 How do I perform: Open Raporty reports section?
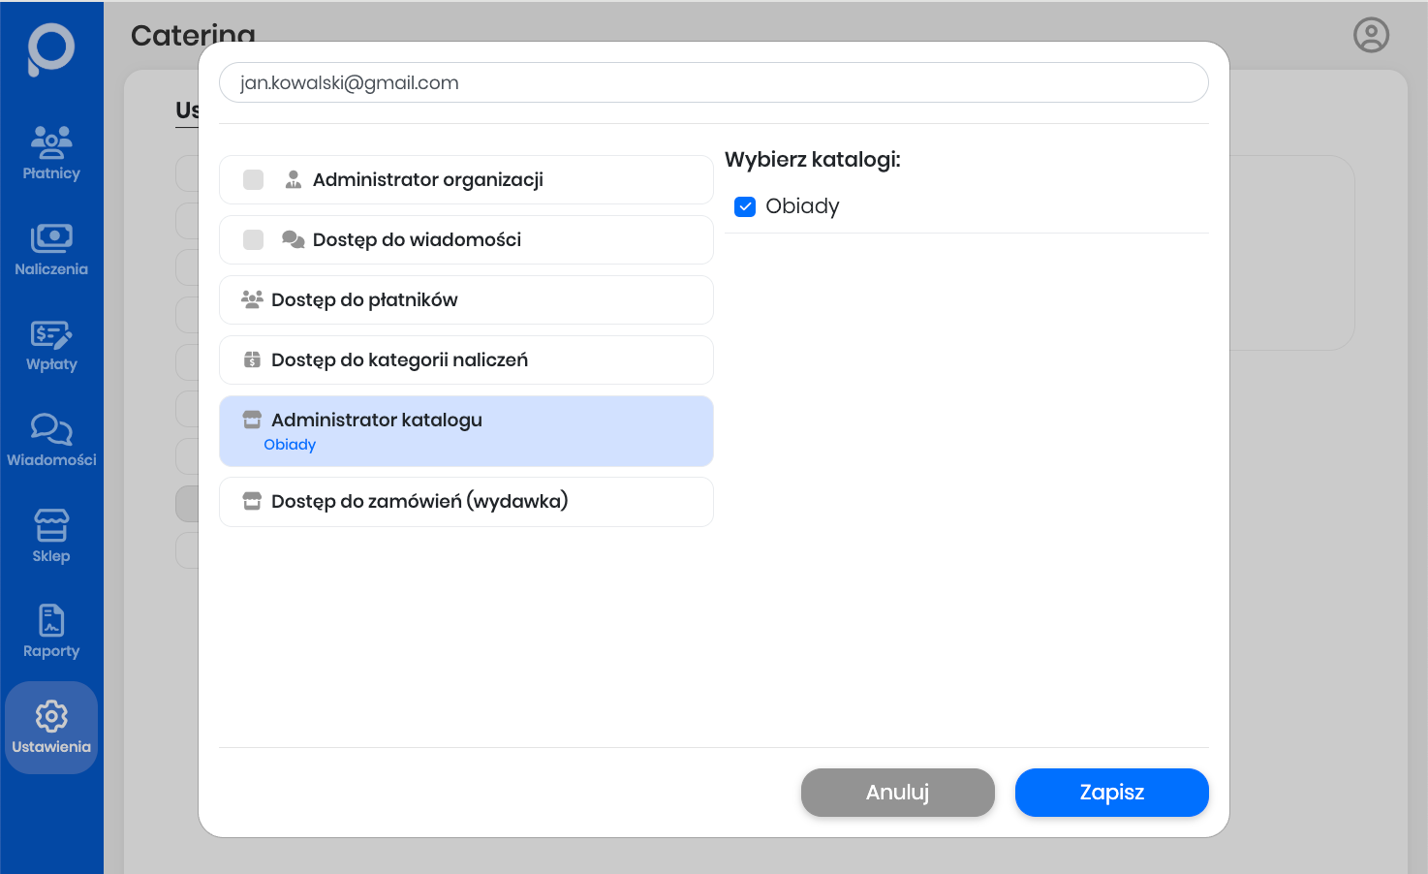51,632
